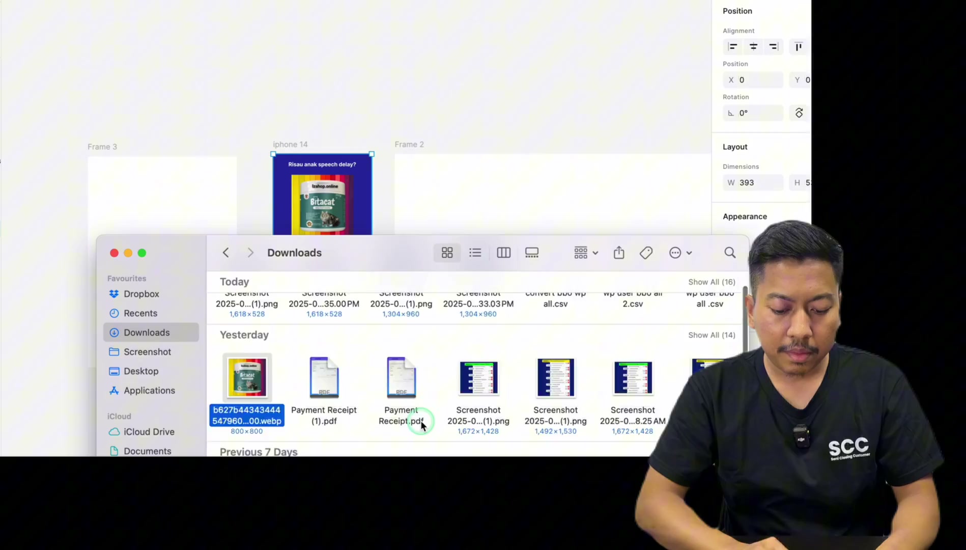Select the Frame 2 label on canvas
Image resolution: width=966 pixels, height=550 pixels.
[x=409, y=145]
